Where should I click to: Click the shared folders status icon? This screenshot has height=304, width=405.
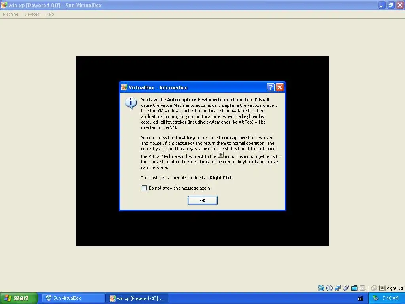tap(354, 288)
